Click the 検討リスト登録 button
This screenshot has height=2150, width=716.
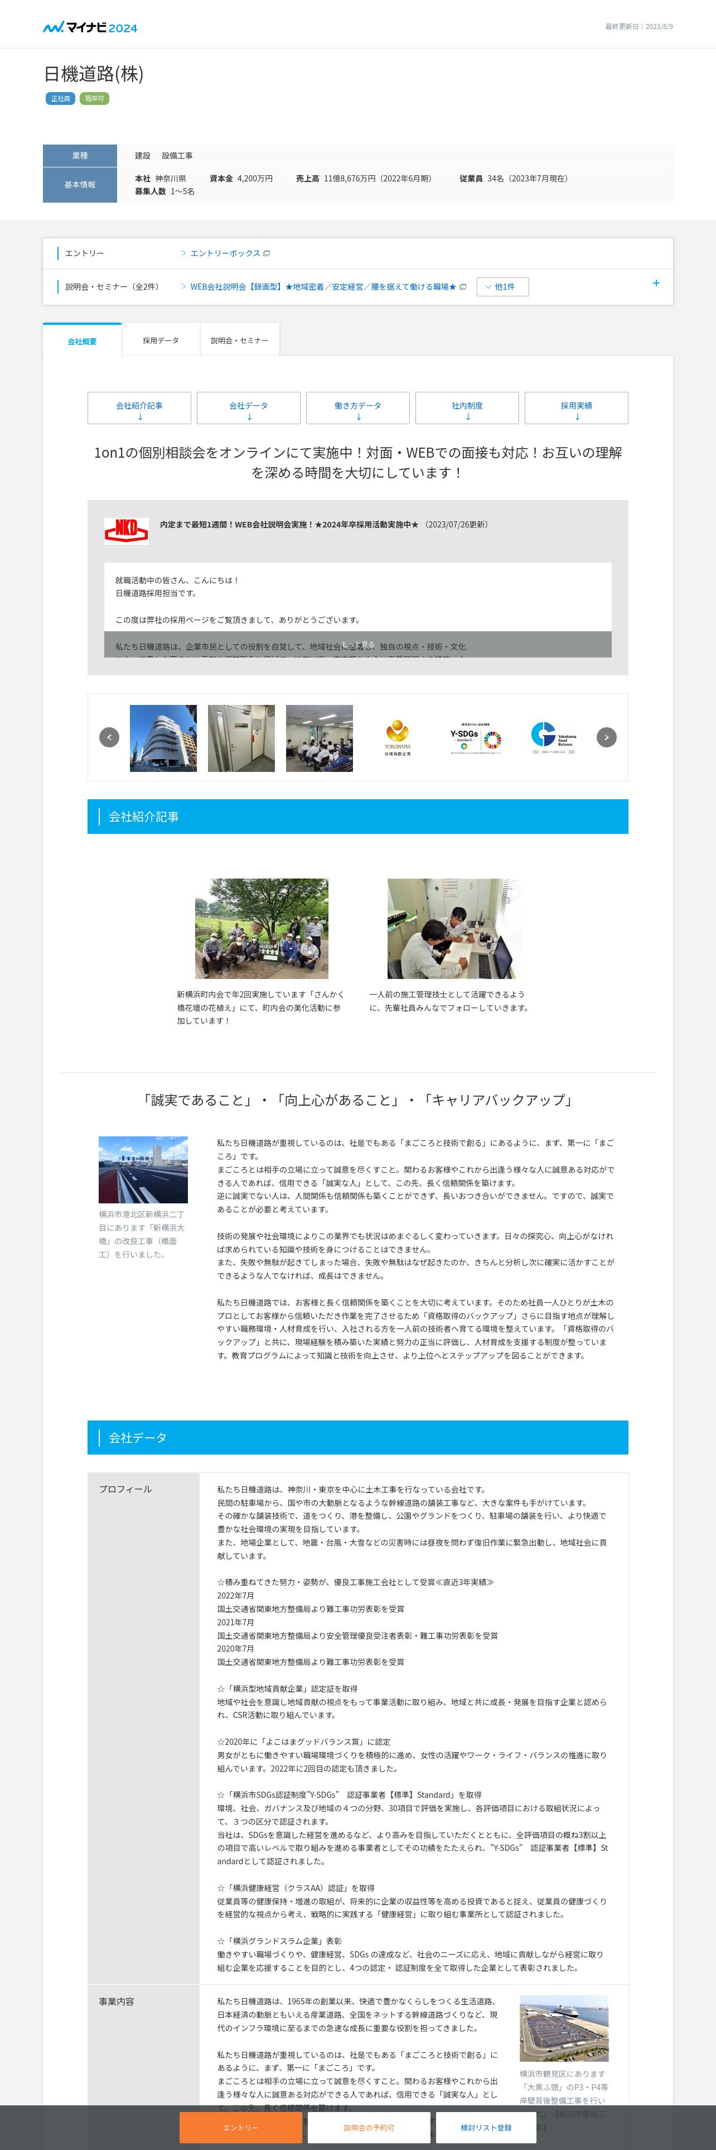tap(486, 2127)
